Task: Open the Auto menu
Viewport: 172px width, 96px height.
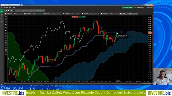Action: [x=14, y=7]
